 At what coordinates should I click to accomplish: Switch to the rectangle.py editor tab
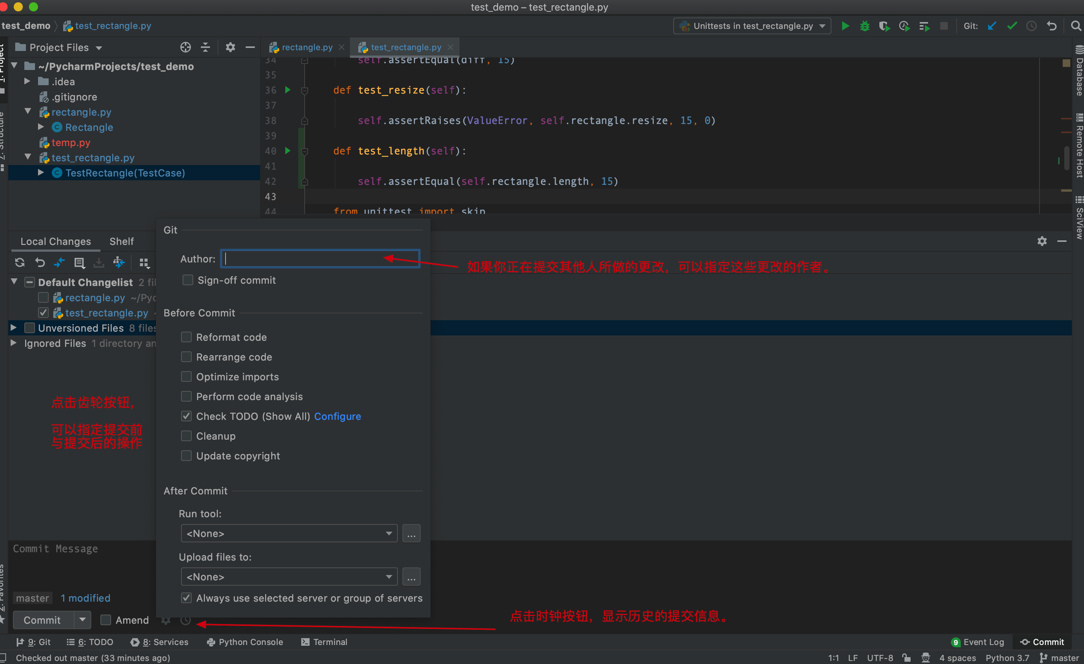point(307,47)
